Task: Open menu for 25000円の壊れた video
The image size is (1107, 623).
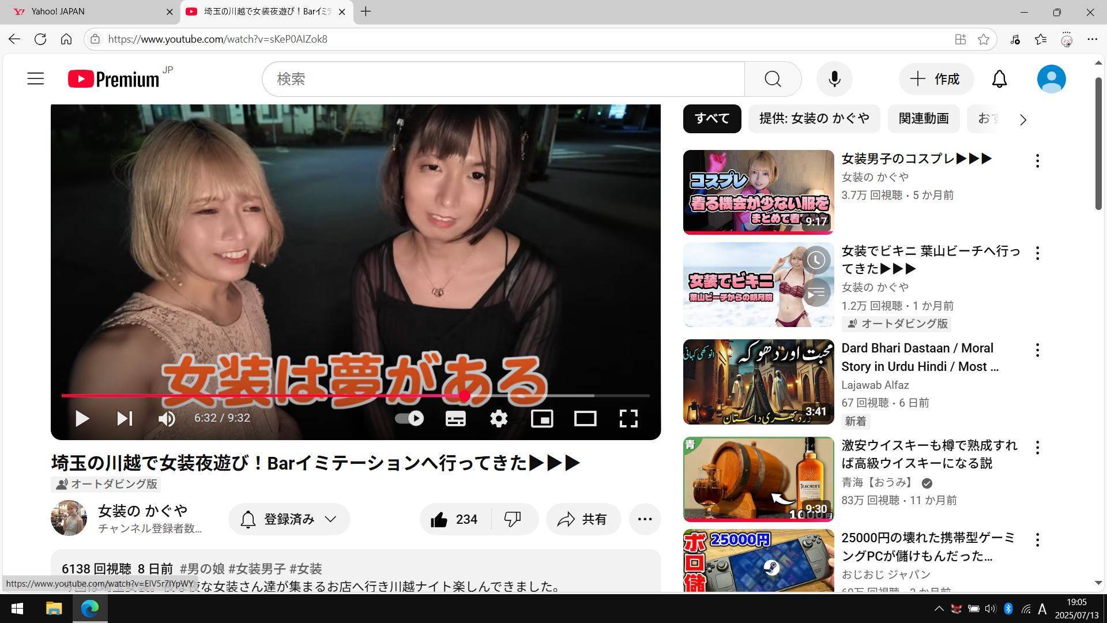Action: click(x=1037, y=540)
